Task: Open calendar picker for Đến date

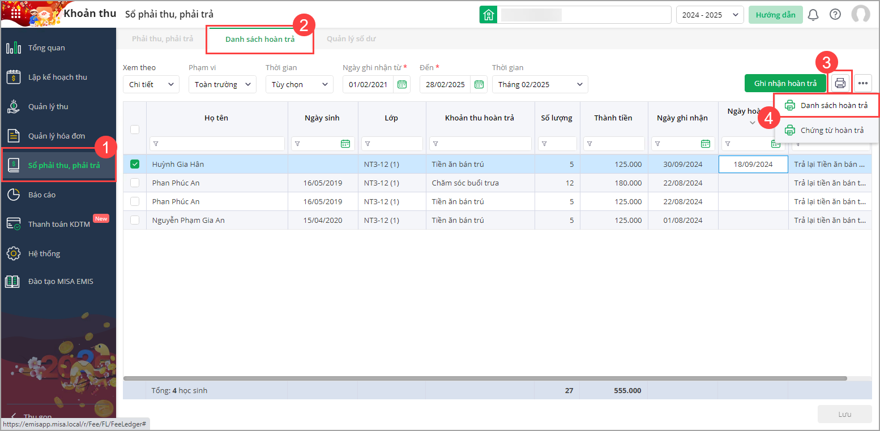Action: coord(479,84)
